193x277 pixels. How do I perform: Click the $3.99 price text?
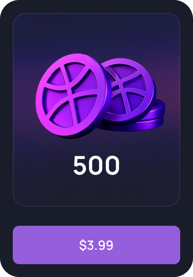[96, 245]
